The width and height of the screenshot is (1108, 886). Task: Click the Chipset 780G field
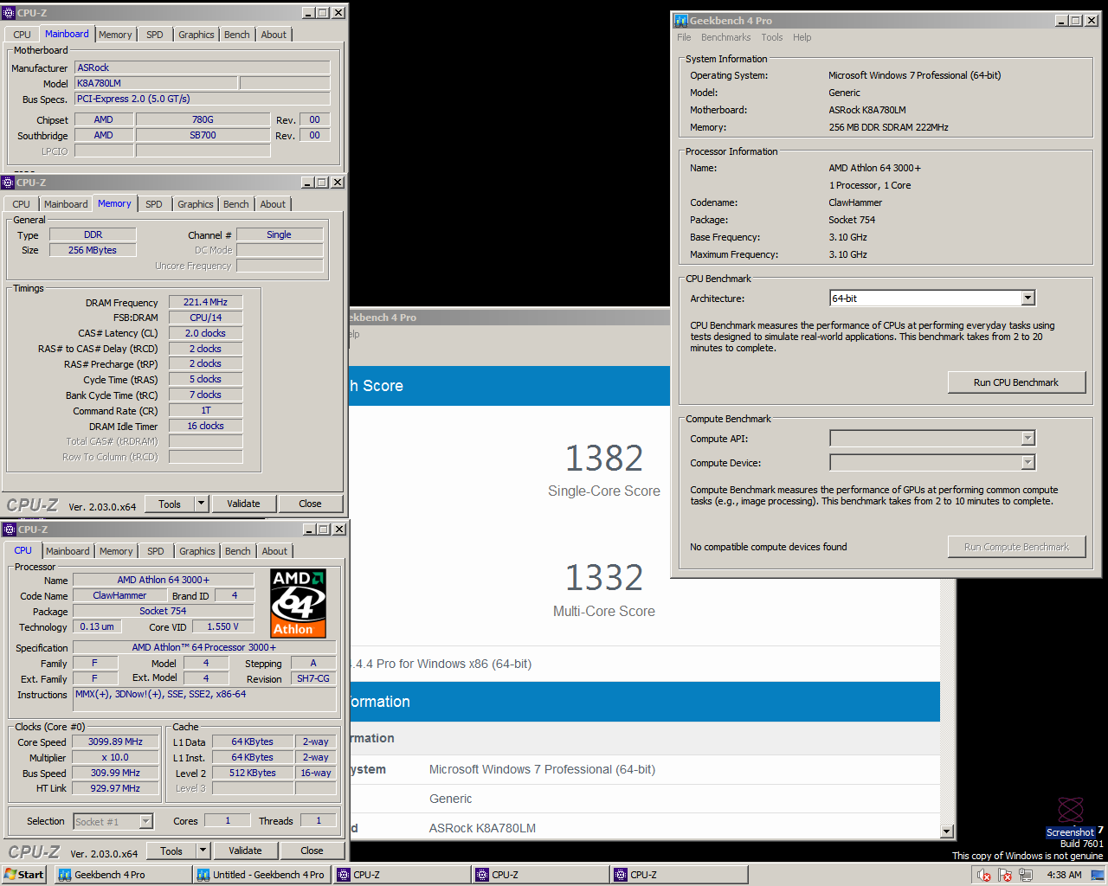(203, 119)
